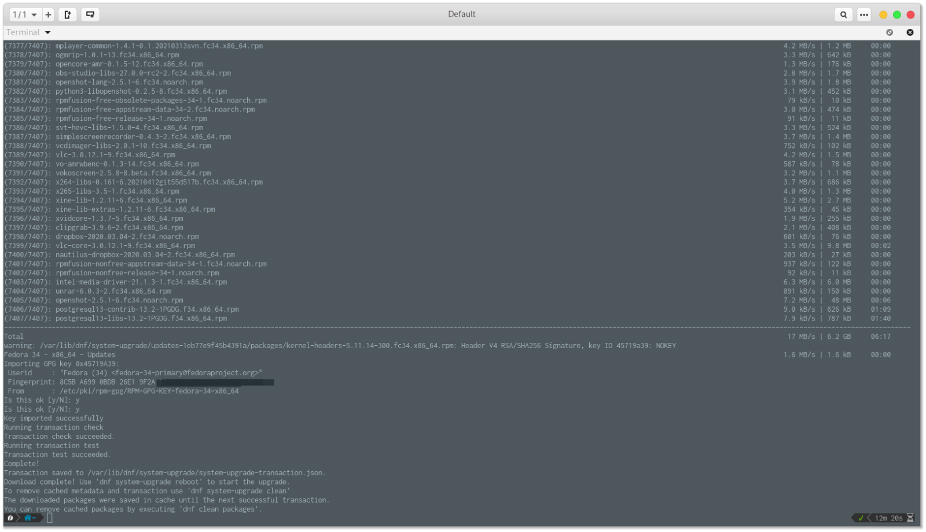
Task: Click the 'Total' summary row label
Action: click(14, 337)
